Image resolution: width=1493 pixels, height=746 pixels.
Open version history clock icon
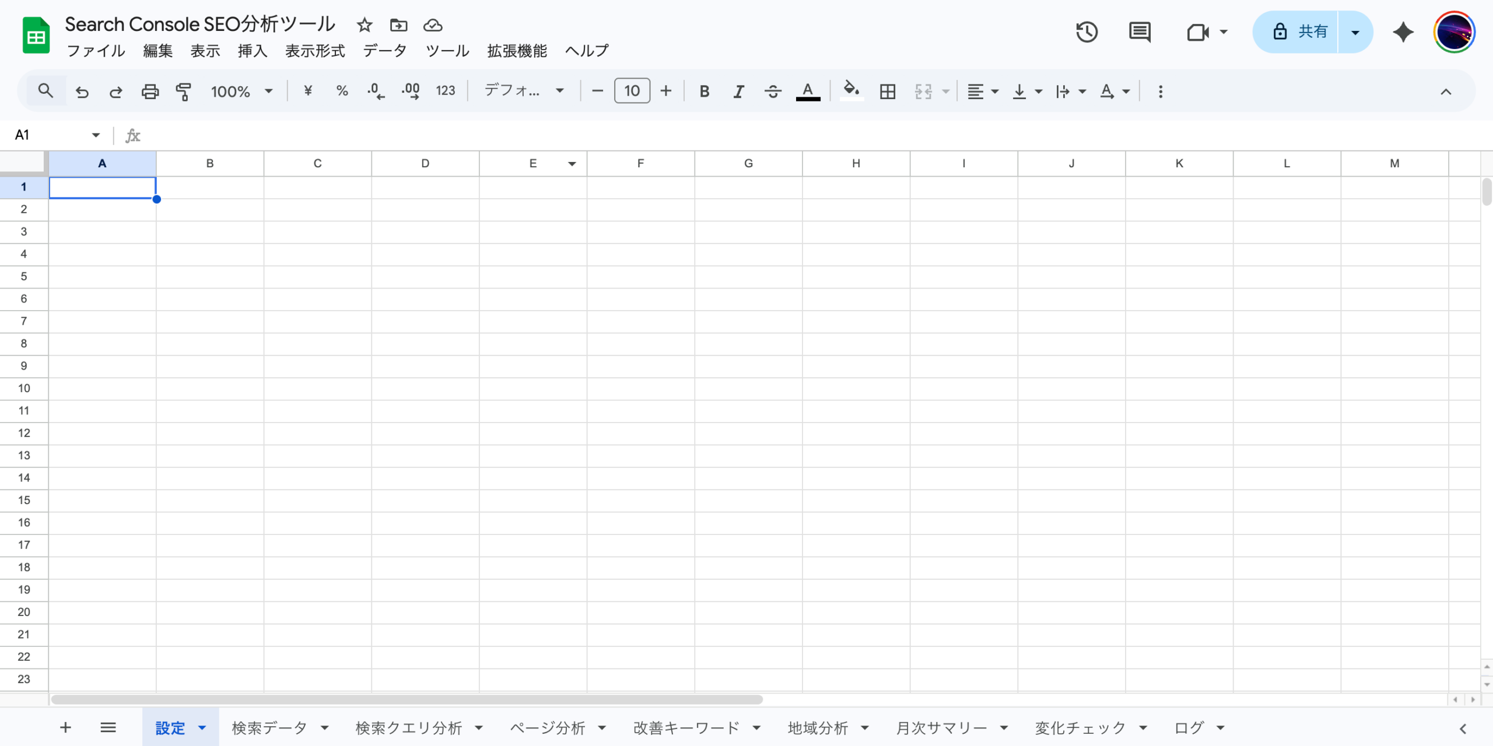1087,32
